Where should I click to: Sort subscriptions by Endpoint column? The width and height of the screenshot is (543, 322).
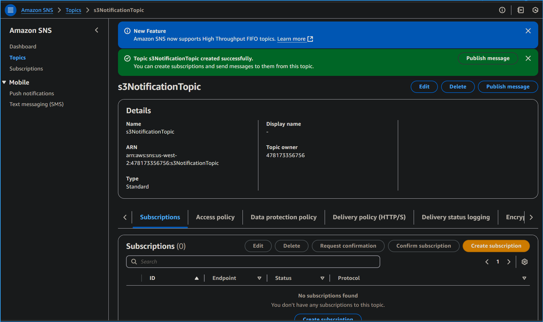tap(259, 278)
